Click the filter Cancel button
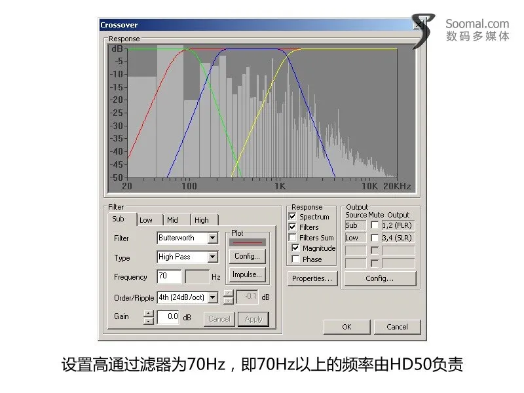Image resolution: width=524 pixels, height=393 pixels. tap(219, 319)
